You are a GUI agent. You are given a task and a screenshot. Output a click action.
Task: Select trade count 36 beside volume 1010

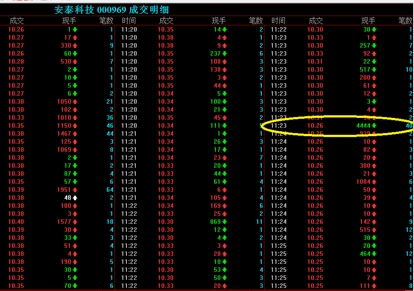110,117
